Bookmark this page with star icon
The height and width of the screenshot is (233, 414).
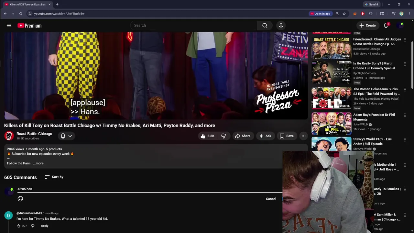[x=344, y=14]
